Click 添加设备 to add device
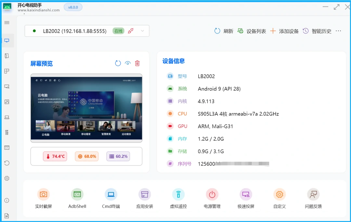The width and height of the screenshot is (351, 222). pos(284,31)
